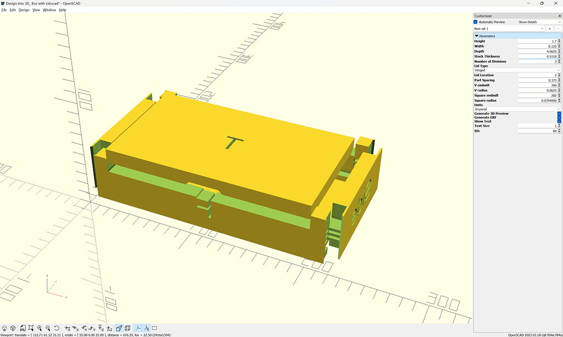Image resolution: width=563 pixels, height=337 pixels.
Task: Click the Zoom Out magnifier icon
Action: 48,328
